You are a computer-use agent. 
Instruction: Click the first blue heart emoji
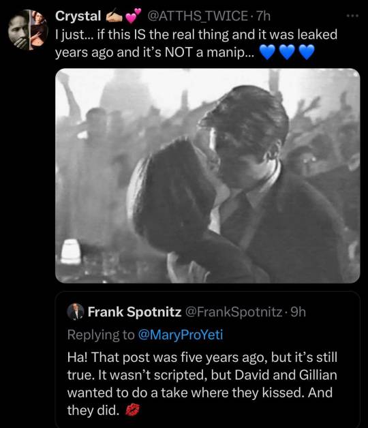click(267, 52)
